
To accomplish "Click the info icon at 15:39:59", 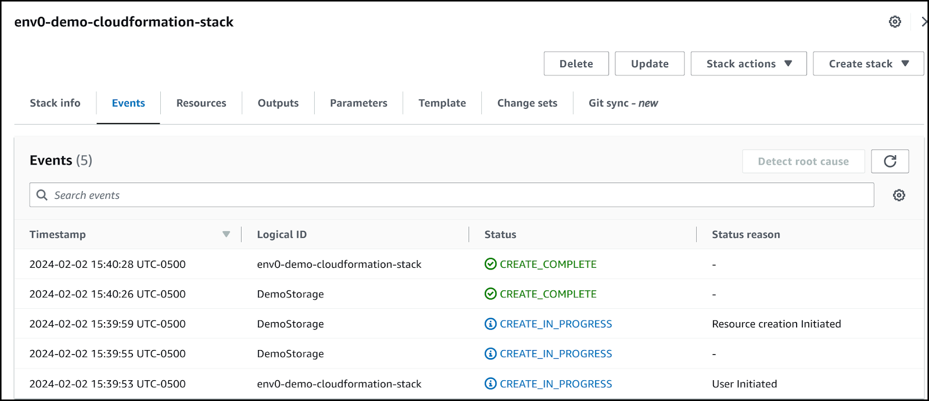I will pos(491,324).
